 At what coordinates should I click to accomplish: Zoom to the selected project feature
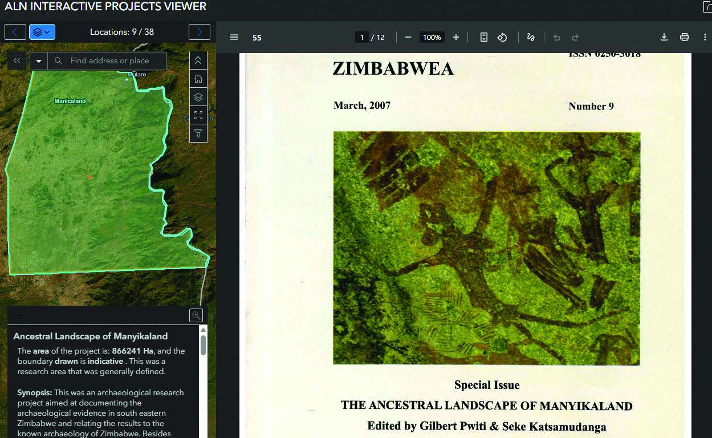[196, 315]
